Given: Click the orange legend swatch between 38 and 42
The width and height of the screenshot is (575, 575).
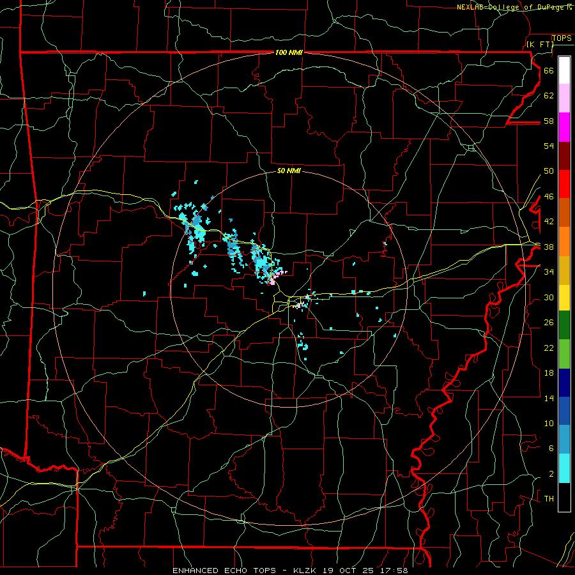Looking at the screenshot, I should pos(564,241).
